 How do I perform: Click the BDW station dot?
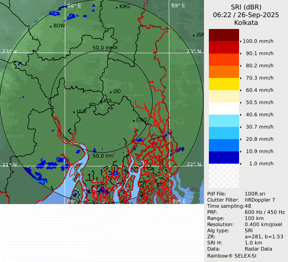(51, 26)
